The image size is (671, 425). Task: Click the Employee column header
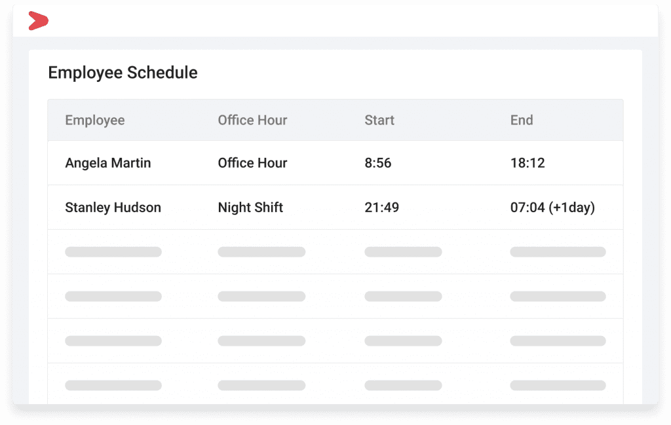(x=94, y=120)
